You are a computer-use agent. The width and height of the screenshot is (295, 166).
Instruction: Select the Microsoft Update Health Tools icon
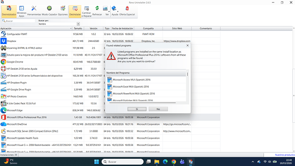3,138
